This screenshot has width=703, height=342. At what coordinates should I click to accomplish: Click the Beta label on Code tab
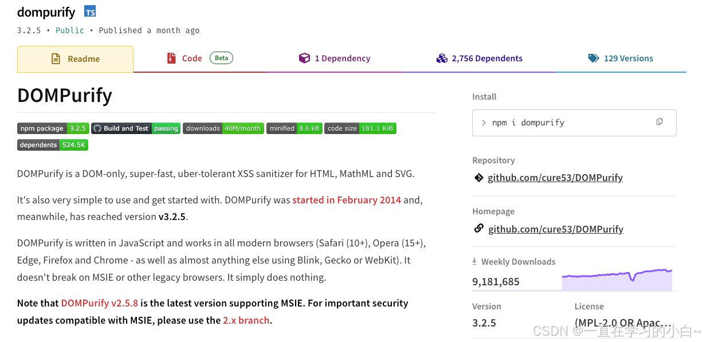(222, 58)
